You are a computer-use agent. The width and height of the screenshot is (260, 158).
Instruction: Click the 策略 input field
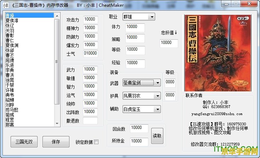pyautogui.click(x=135, y=38)
